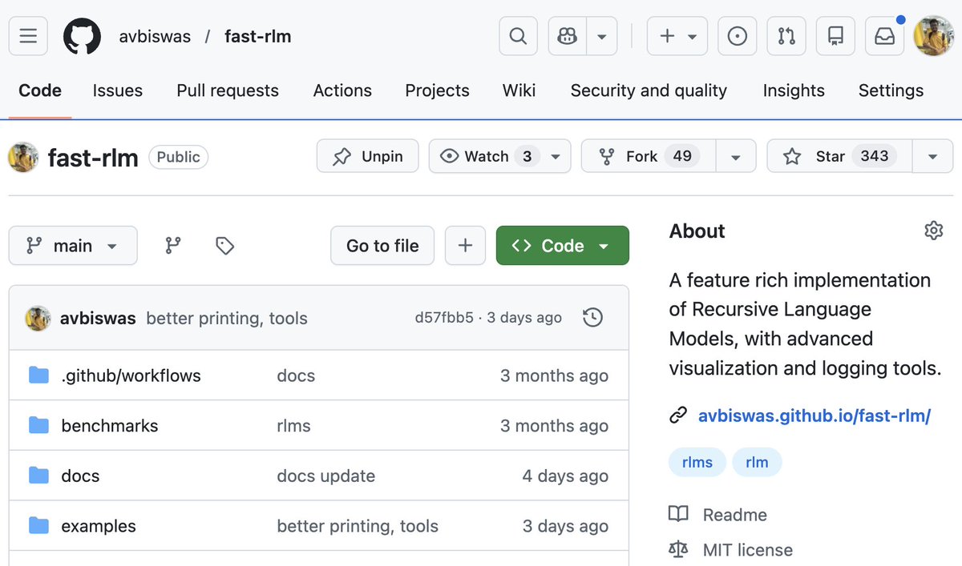Switch to the Actions tab

[342, 90]
